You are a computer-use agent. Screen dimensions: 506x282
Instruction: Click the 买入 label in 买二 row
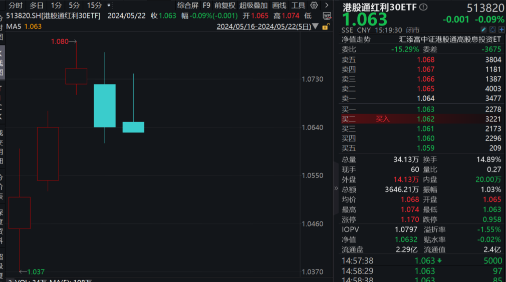(382, 119)
